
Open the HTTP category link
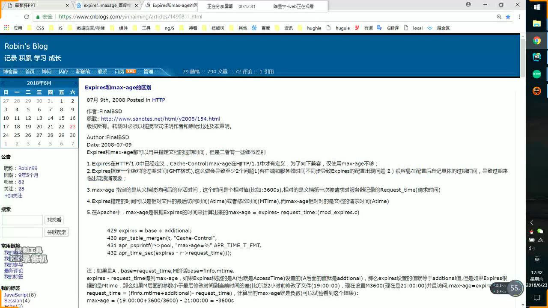tap(158, 100)
